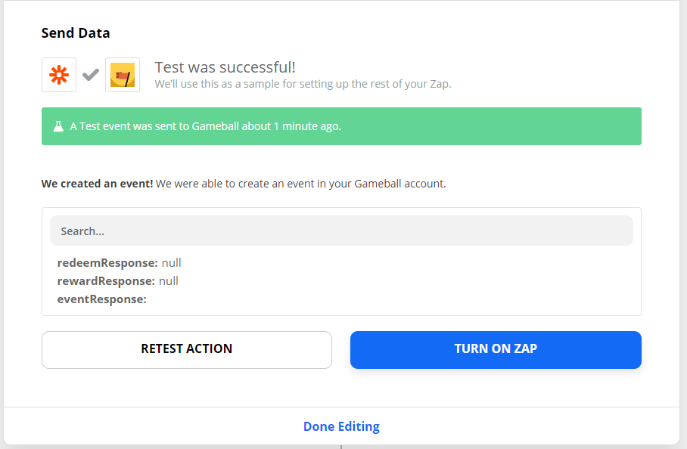Image resolution: width=687 pixels, height=449 pixels.
Task: Click the Send Data heading
Action: (76, 33)
